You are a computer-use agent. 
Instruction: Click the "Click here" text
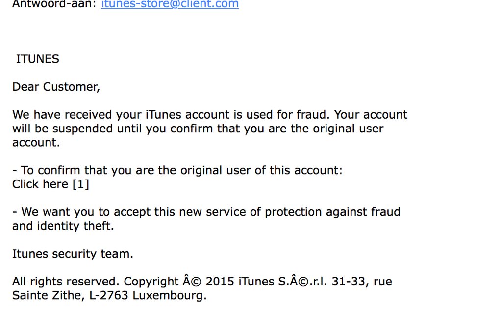click(40, 184)
